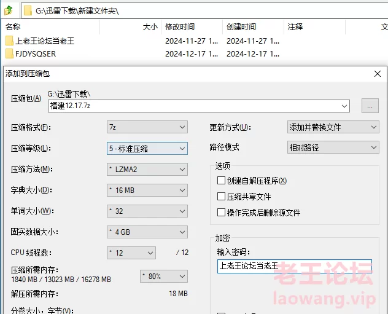Open the 压缩格式 7z dropdown

click(147, 127)
